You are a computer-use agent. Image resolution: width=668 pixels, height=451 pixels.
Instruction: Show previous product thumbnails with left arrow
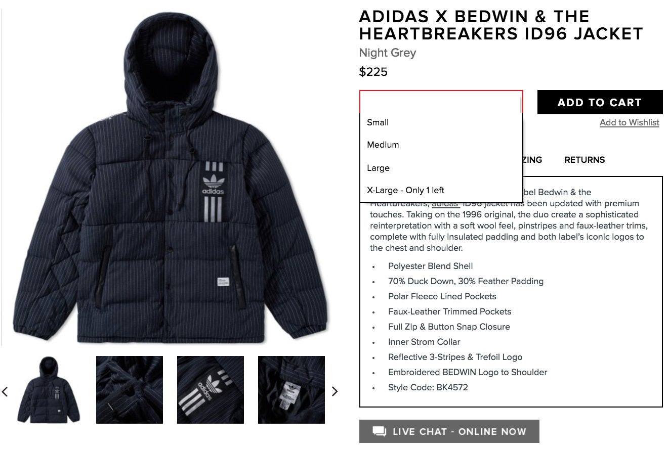pyautogui.click(x=5, y=391)
